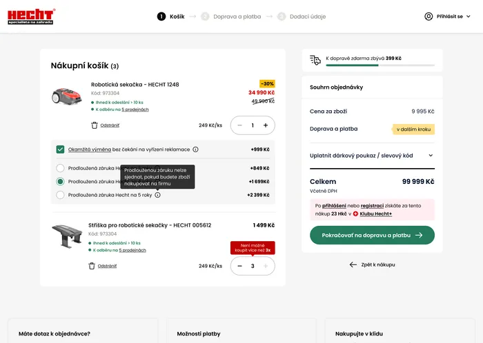
Task: Click trash icon for HECHT 1248
Action: [95, 125]
